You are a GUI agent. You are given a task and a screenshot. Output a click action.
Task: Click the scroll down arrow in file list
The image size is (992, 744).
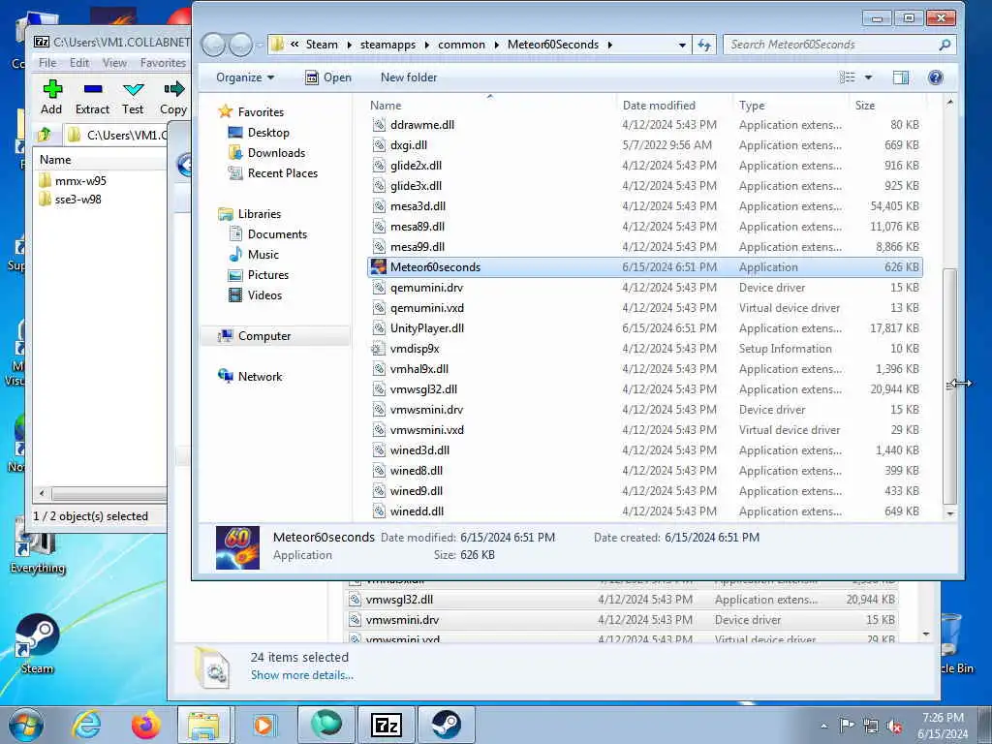coord(949,513)
